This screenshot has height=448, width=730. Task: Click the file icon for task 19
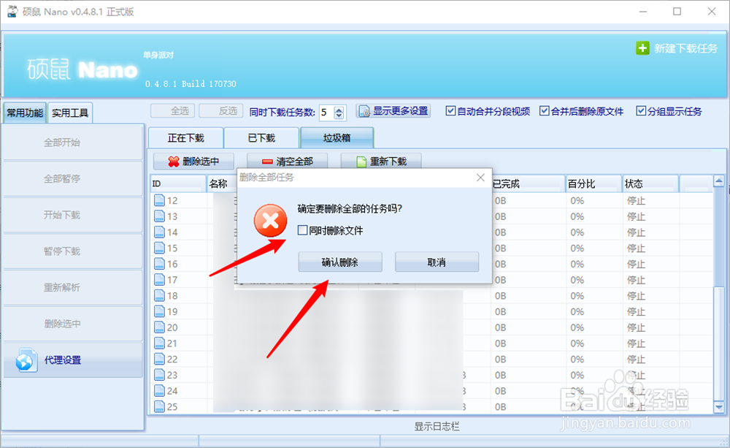tap(159, 311)
